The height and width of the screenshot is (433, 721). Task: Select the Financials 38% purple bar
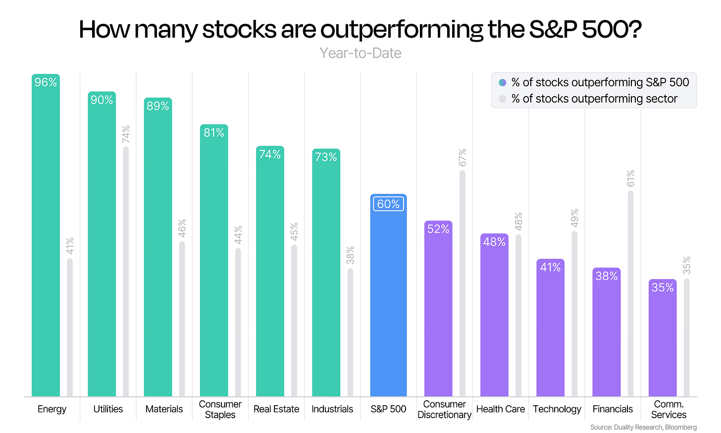607,332
